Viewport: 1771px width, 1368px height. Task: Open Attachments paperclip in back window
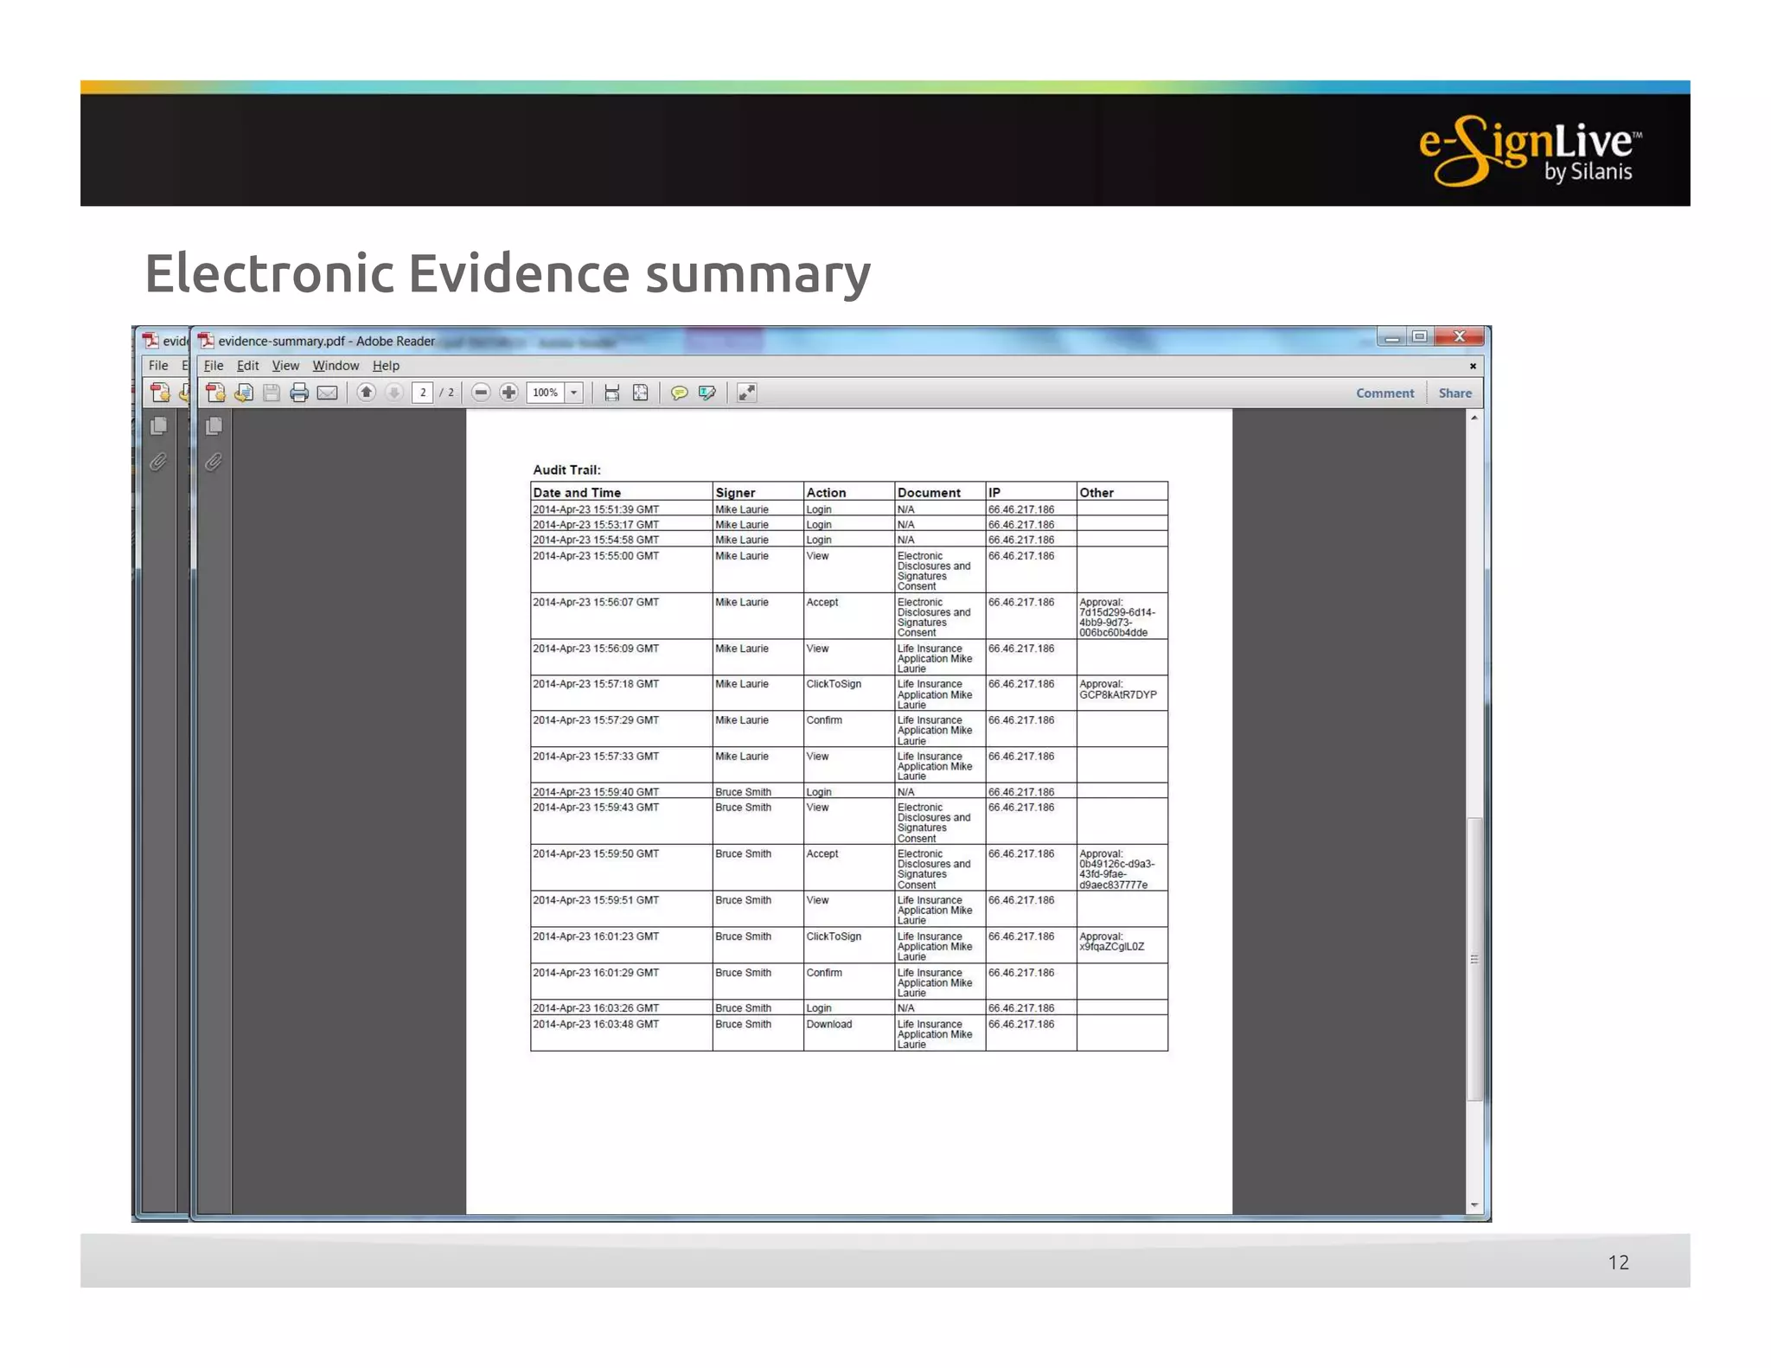pyautogui.click(x=158, y=463)
